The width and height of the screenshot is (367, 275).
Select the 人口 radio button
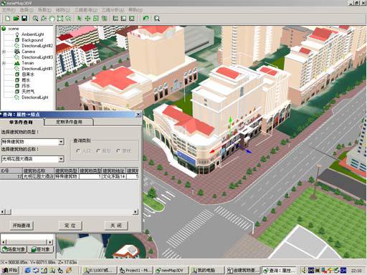(78, 151)
